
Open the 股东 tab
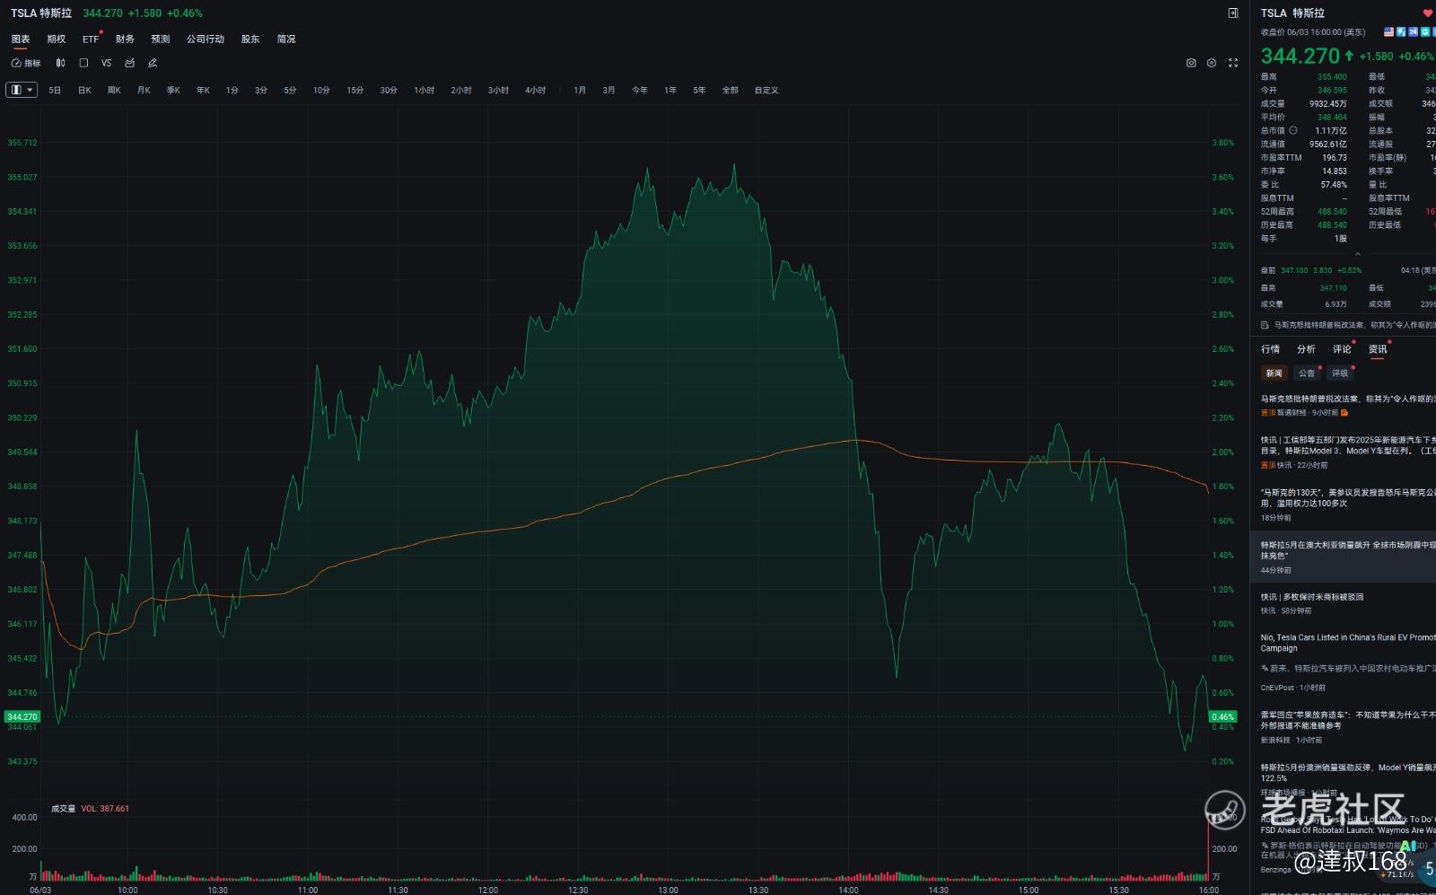250,39
